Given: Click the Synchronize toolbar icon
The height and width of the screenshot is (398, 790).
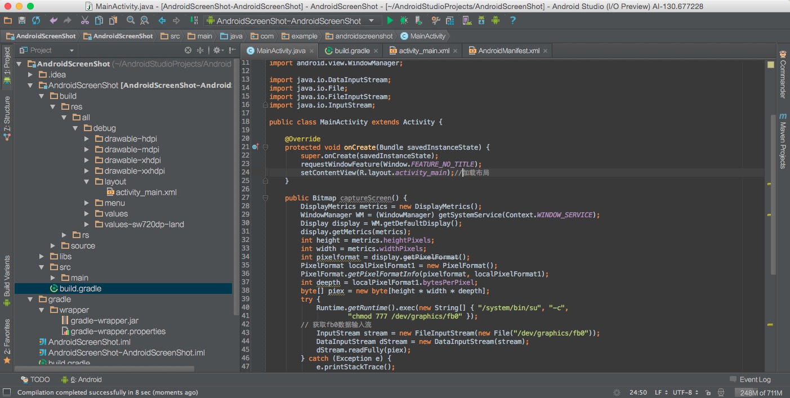Looking at the screenshot, I should click(x=36, y=20).
